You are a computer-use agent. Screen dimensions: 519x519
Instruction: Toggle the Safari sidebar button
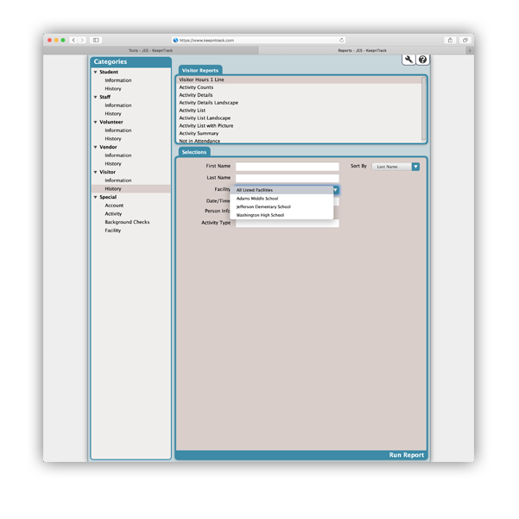[x=96, y=40]
